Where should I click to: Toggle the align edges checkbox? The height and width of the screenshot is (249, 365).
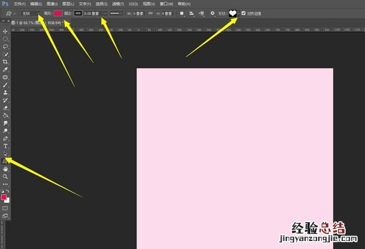point(244,13)
